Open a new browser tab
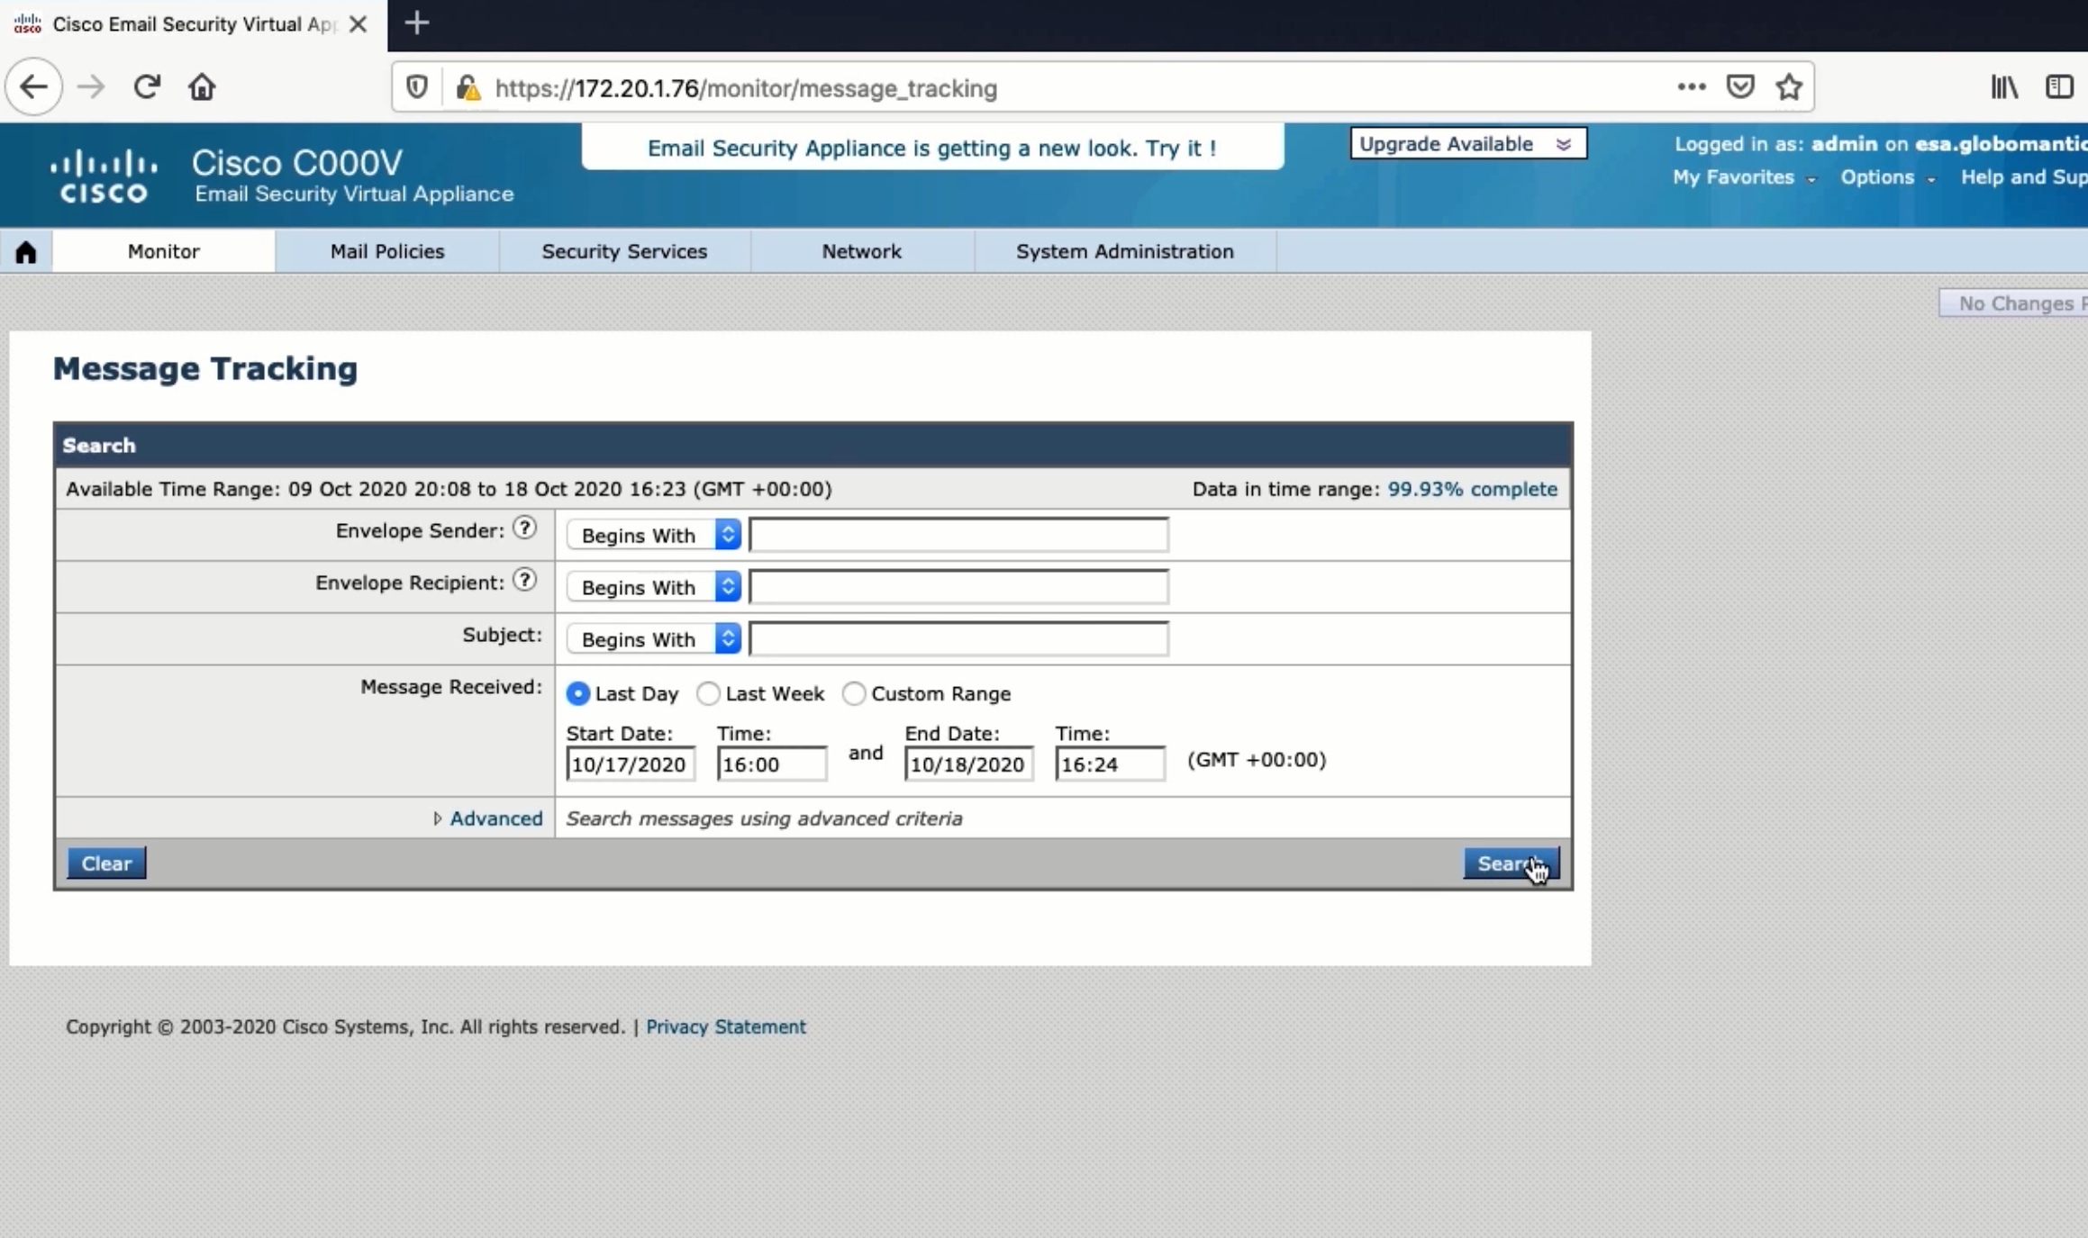The height and width of the screenshot is (1238, 2088). click(417, 23)
